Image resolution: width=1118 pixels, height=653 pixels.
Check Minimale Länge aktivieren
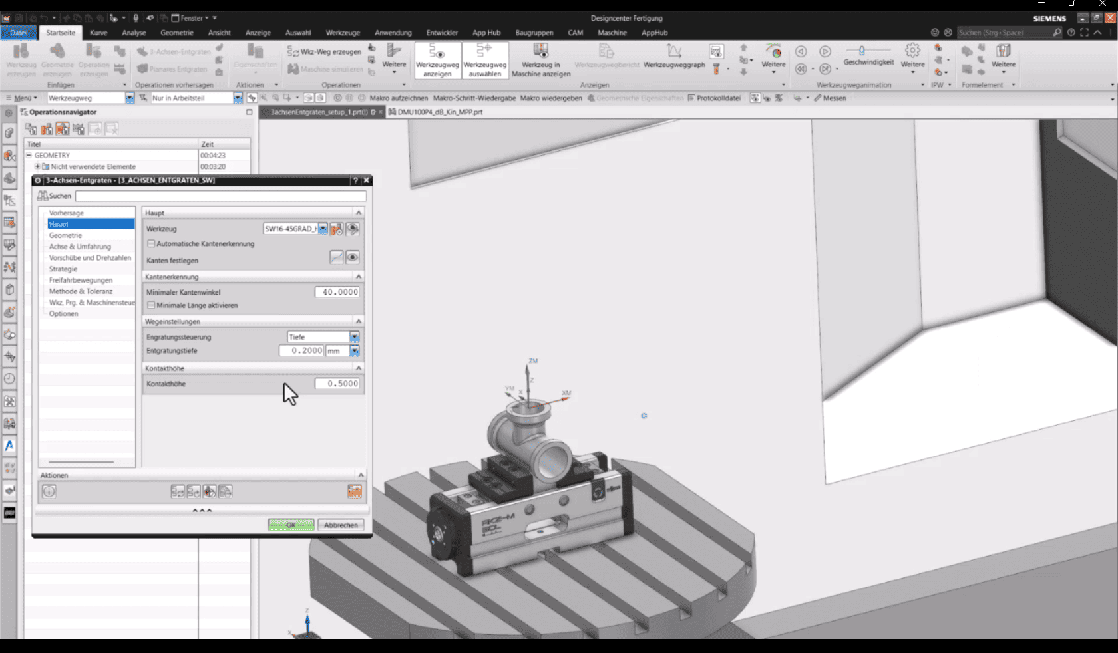click(152, 305)
